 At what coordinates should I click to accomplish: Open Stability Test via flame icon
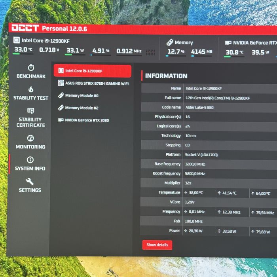click(31, 89)
